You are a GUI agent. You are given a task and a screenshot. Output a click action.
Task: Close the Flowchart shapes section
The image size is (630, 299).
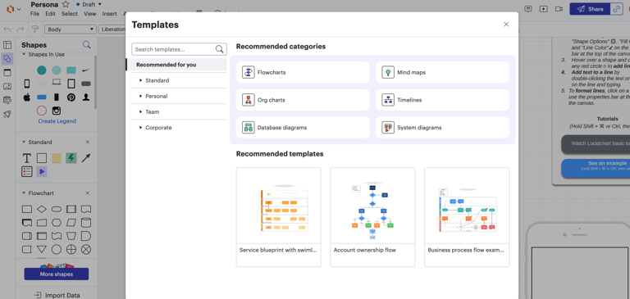click(88, 193)
